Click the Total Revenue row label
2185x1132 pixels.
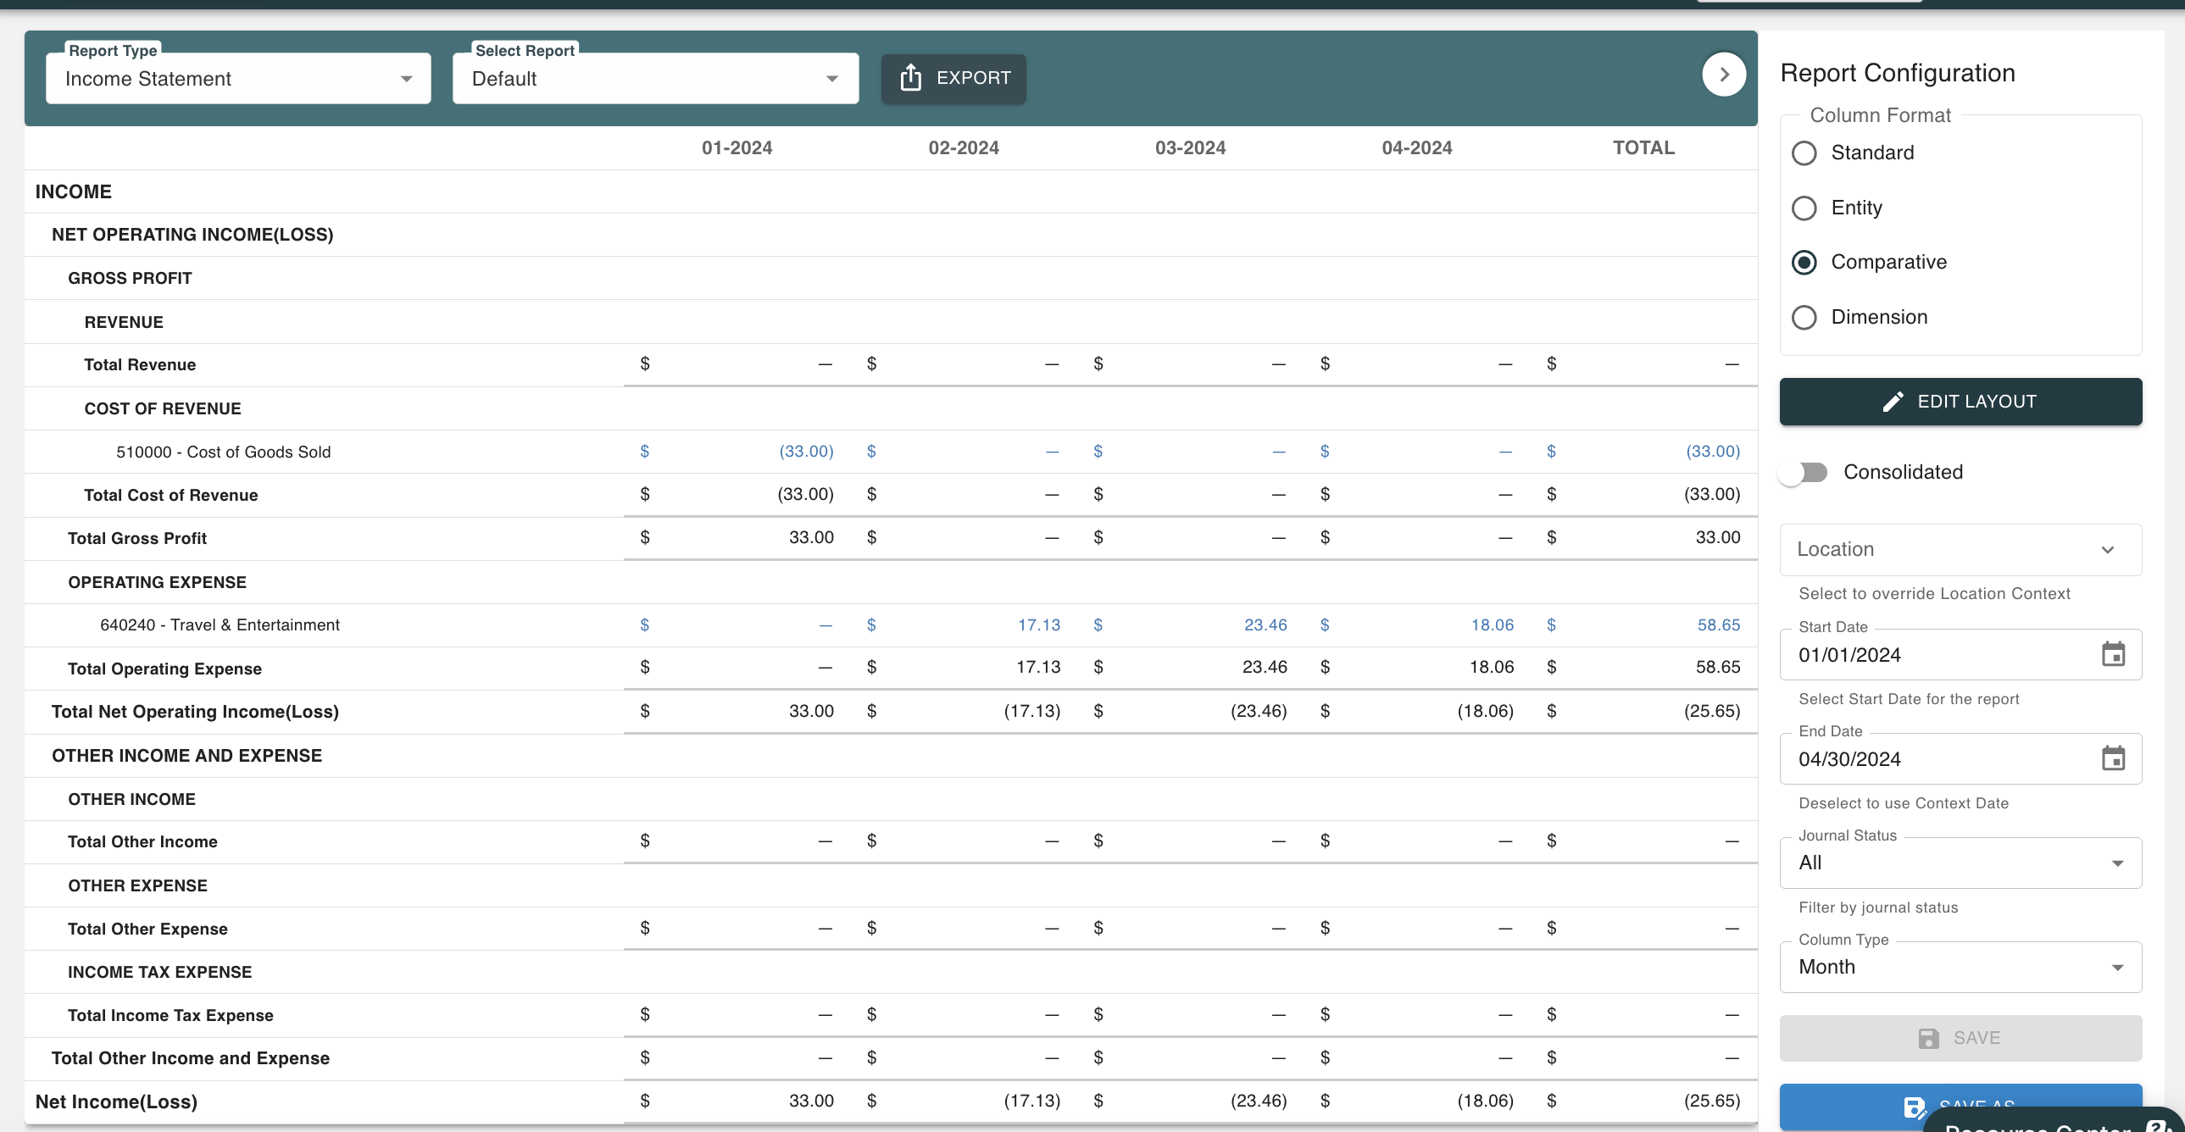tap(140, 365)
